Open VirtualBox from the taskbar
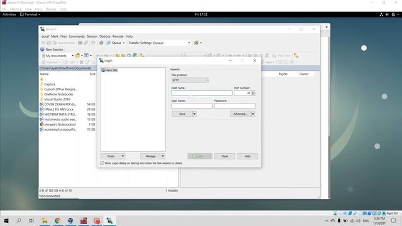The image size is (402, 226). pyautogui.click(x=70, y=220)
